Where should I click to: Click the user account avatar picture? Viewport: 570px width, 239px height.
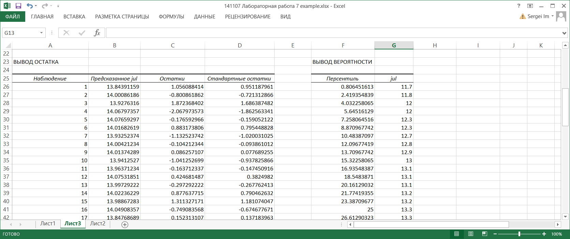click(x=561, y=16)
